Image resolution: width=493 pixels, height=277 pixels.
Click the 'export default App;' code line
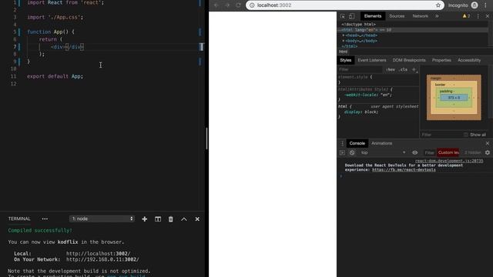click(55, 76)
